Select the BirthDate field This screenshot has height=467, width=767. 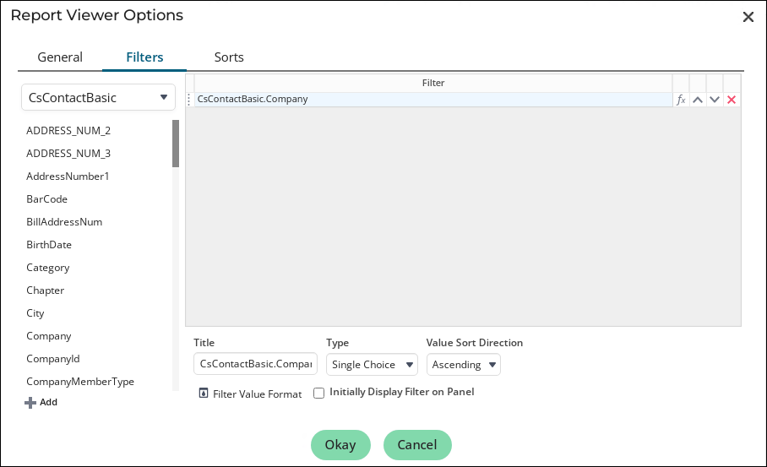49,245
